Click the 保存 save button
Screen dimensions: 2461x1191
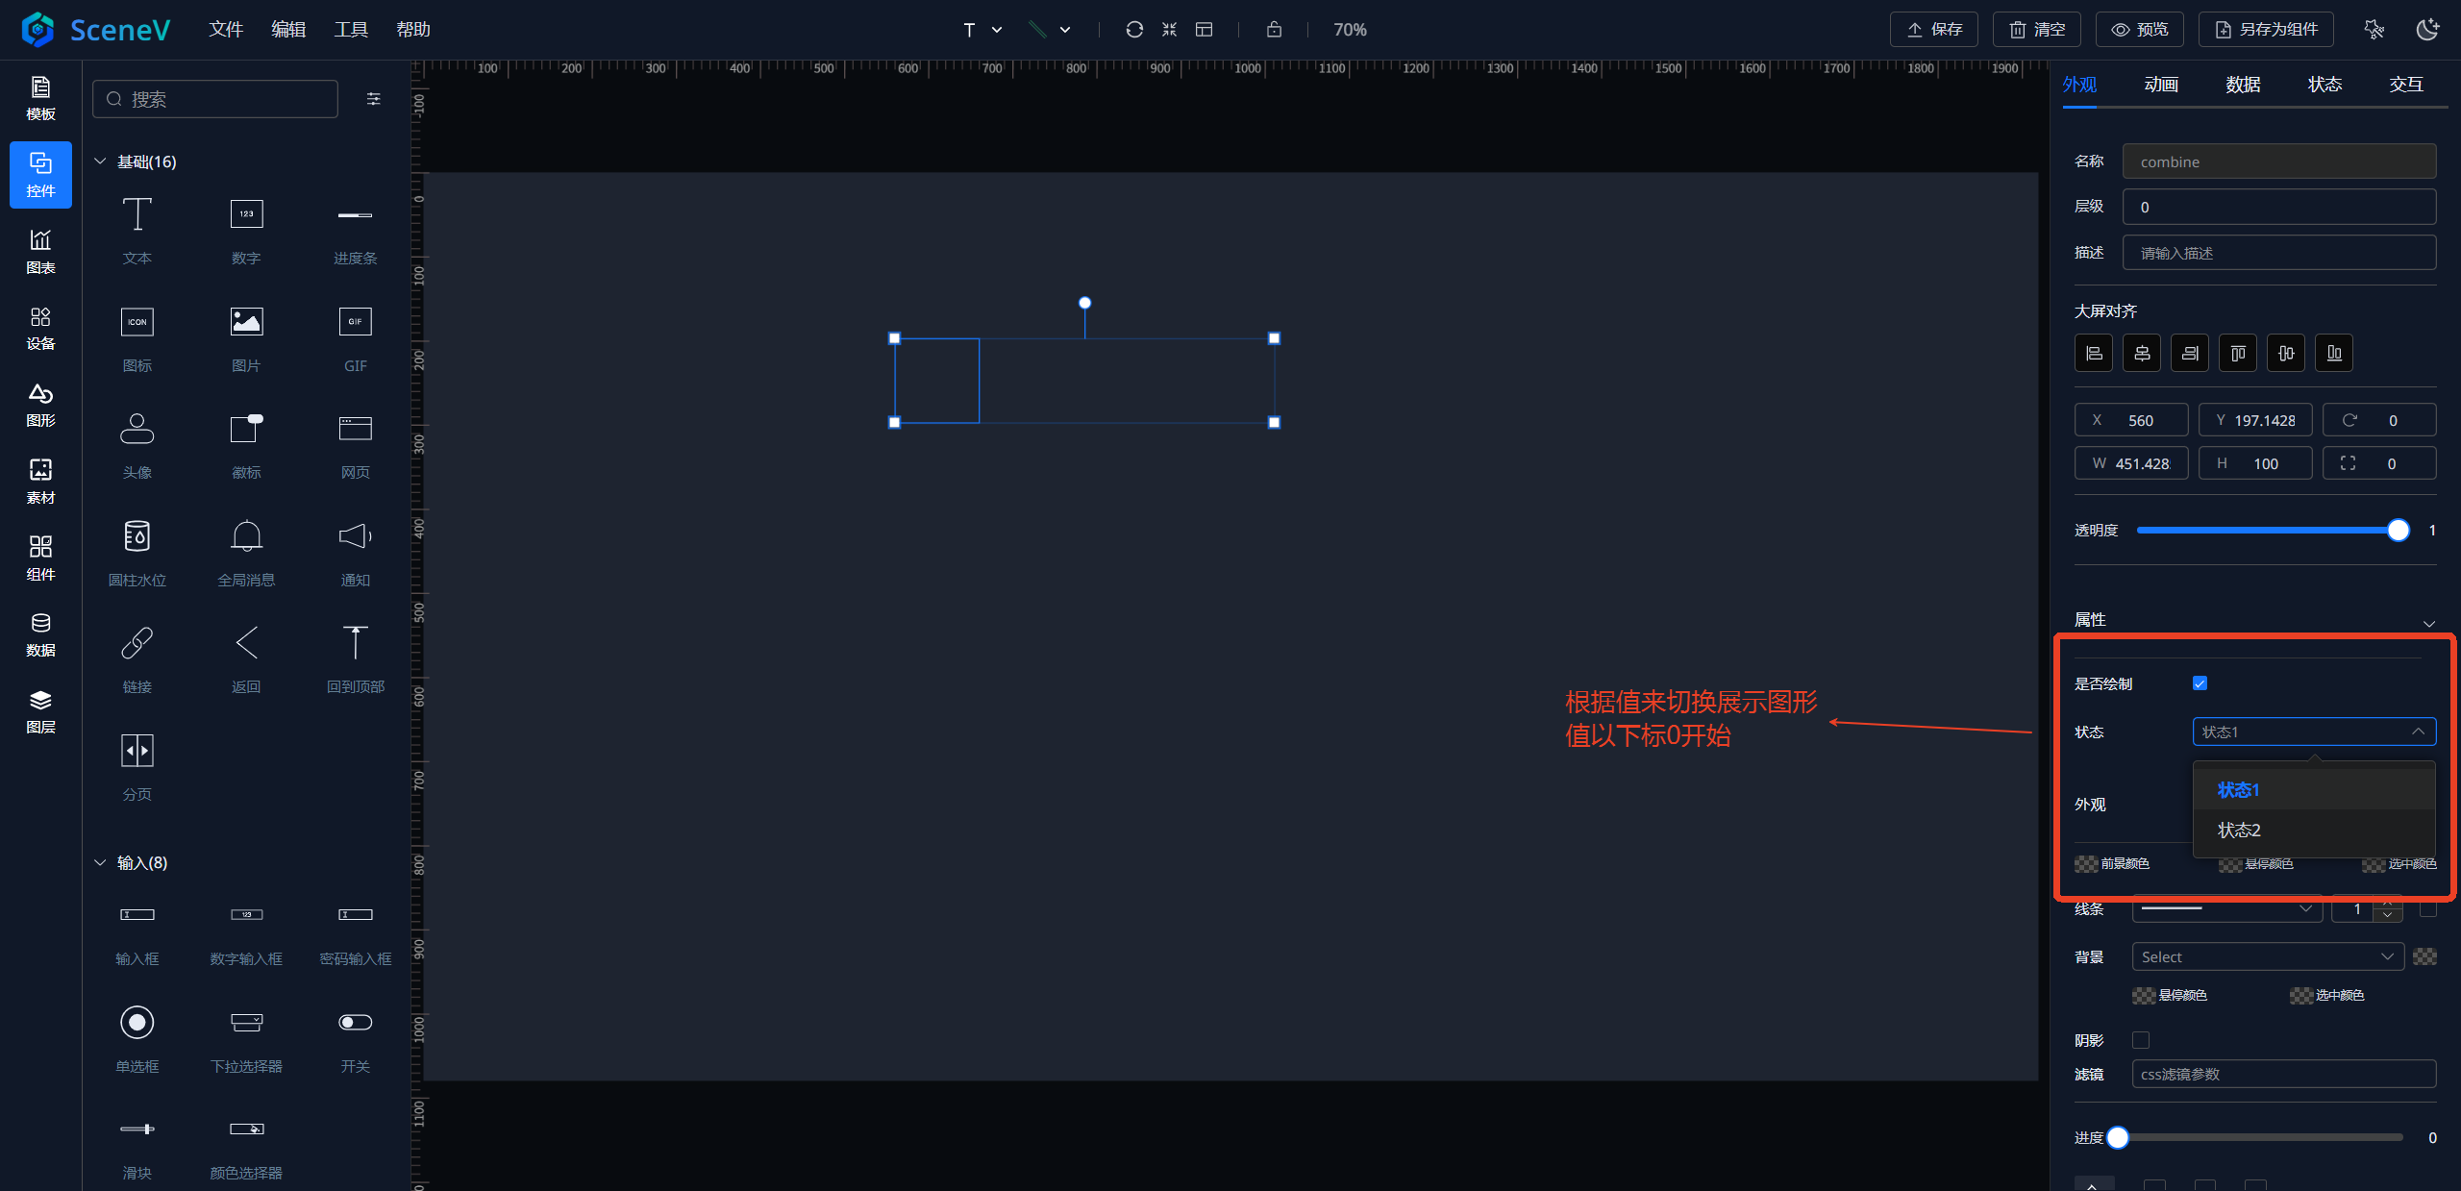tap(1933, 30)
